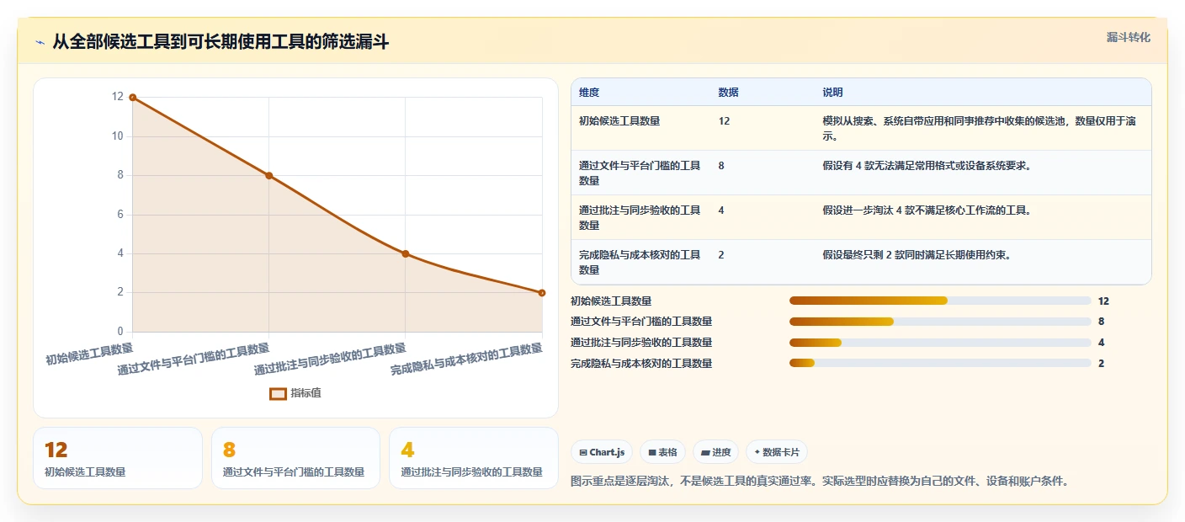The image size is (1185, 522).
Task: Click the 通过文件与平台门槛的工具数量 progress bar
Action: click(940, 322)
